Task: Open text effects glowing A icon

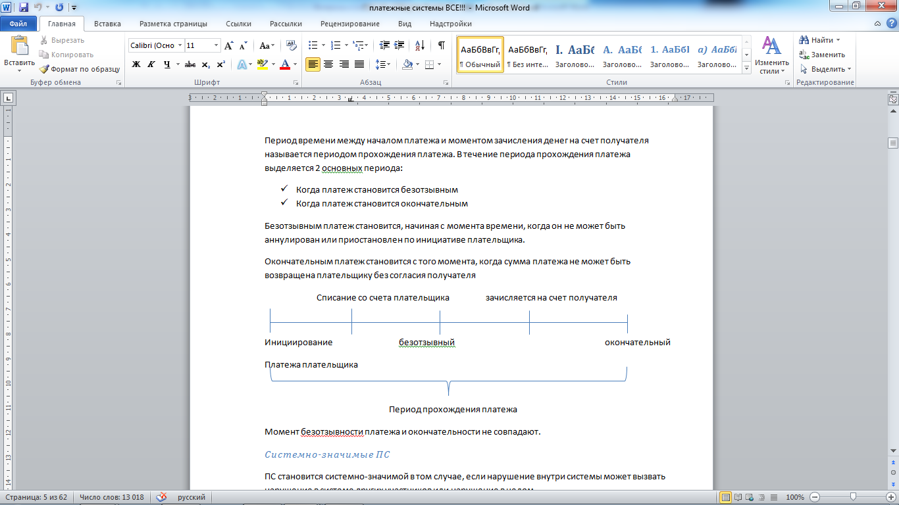Action: pos(242,64)
